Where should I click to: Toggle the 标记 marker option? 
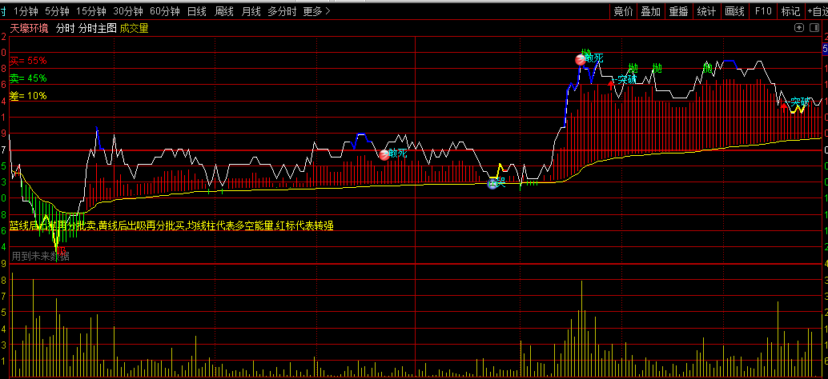[x=790, y=11]
